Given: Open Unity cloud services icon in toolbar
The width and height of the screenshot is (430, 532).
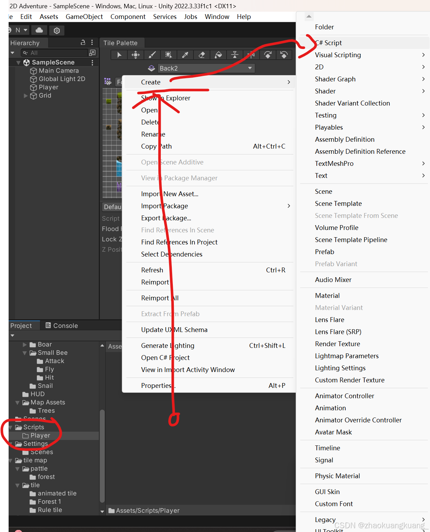Looking at the screenshot, I should pos(39,30).
